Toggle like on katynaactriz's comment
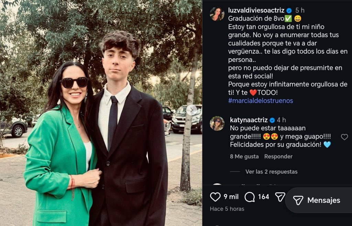The height and width of the screenshot is (226, 352). pyautogui.click(x=344, y=137)
